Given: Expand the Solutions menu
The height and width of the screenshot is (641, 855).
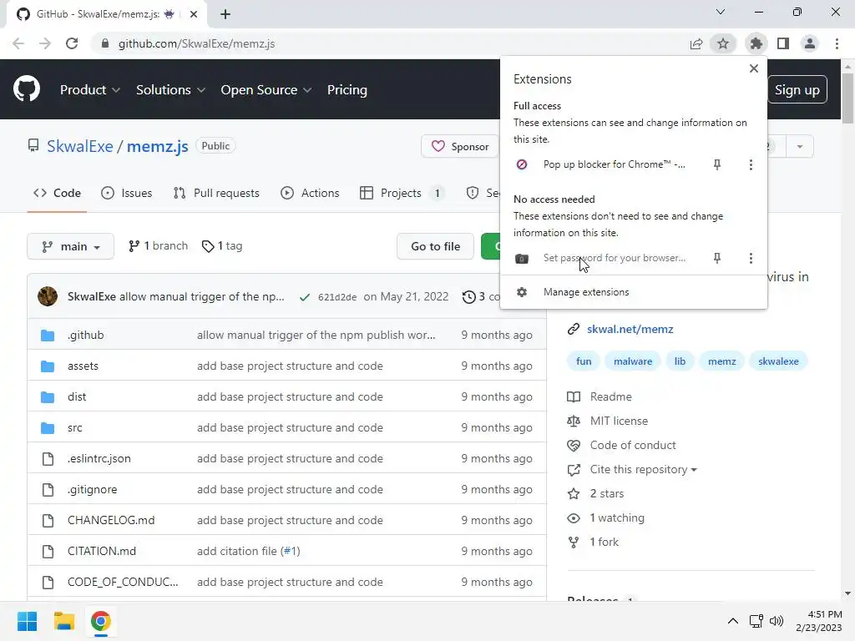Looking at the screenshot, I should coord(170,89).
